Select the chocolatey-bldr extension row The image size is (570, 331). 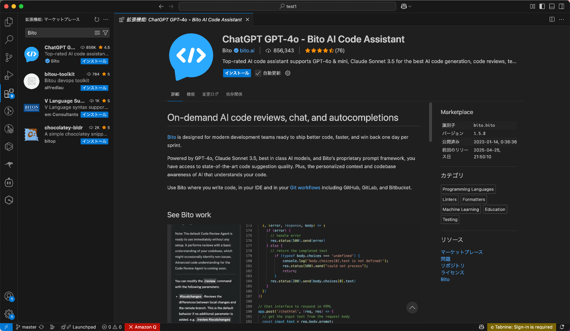[x=66, y=134]
